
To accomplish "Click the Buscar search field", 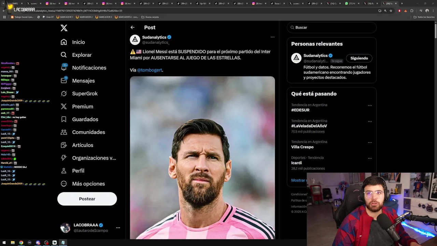I will tap(332, 27).
